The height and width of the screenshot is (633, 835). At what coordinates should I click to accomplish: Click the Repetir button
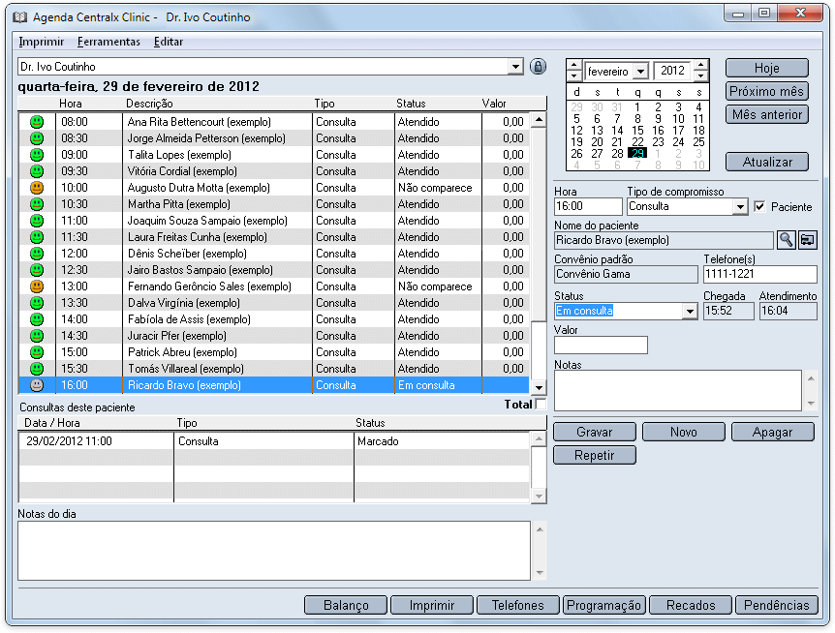pyautogui.click(x=595, y=455)
